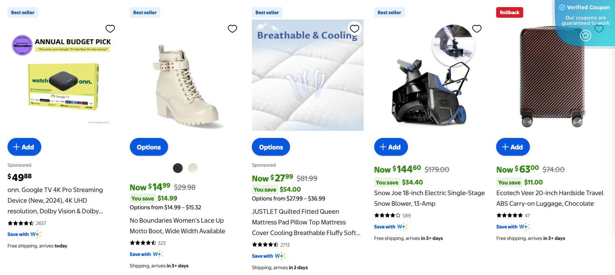This screenshot has height=275, width=615.
Task: Click the Verified Coupon badge
Action: 584,8
